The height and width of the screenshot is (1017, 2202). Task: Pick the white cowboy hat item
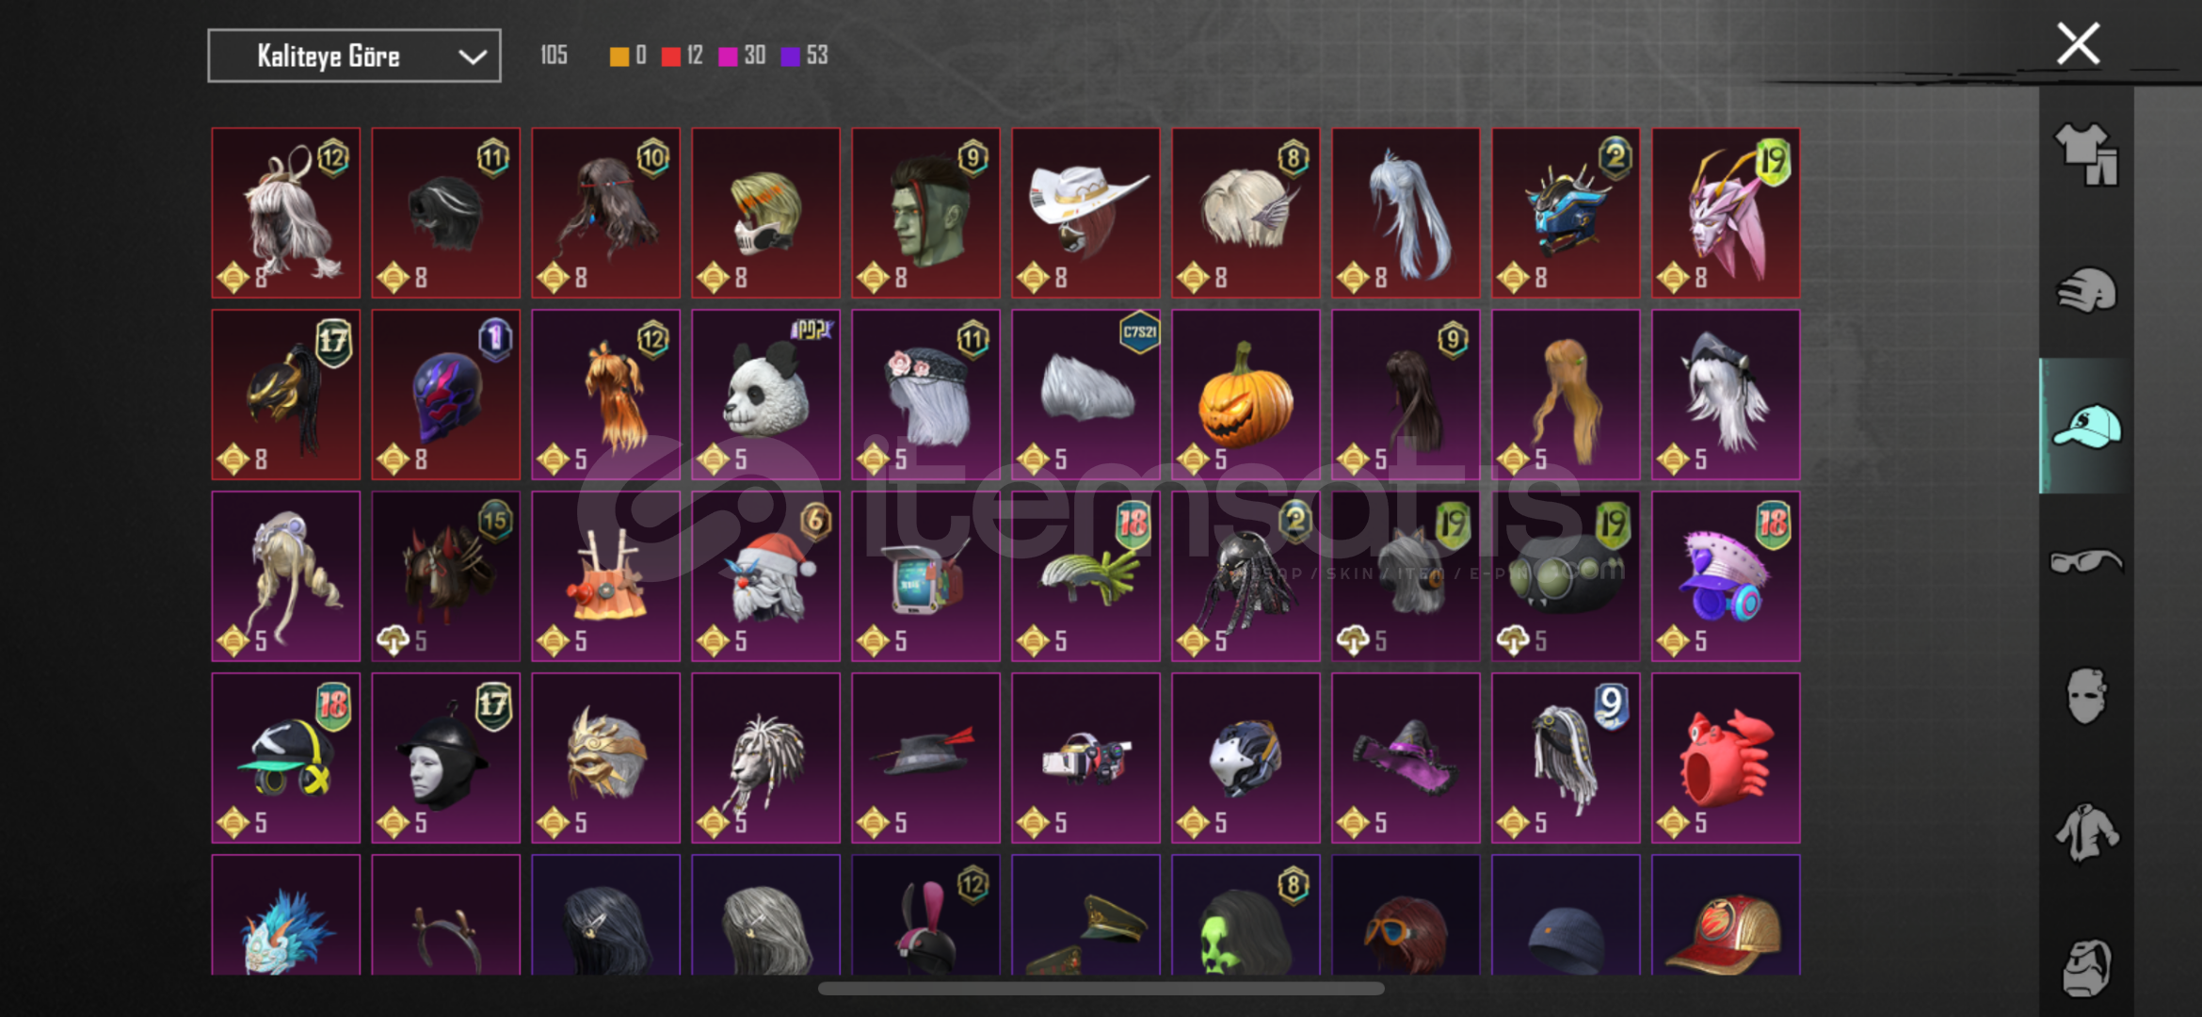click(1085, 213)
